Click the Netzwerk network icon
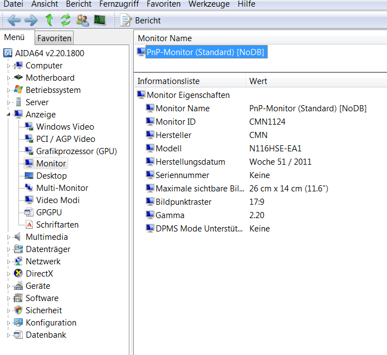The image size is (387, 355). 18,261
